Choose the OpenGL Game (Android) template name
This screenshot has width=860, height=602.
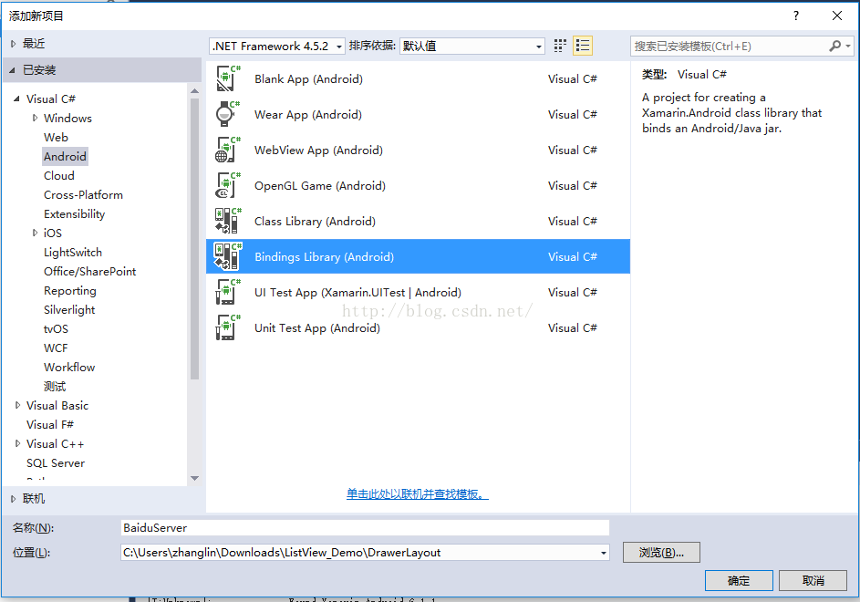coord(320,185)
